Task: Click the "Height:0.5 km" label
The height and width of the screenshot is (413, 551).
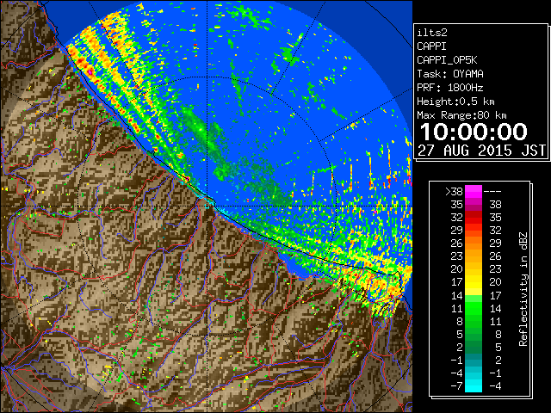Action: pos(455,102)
